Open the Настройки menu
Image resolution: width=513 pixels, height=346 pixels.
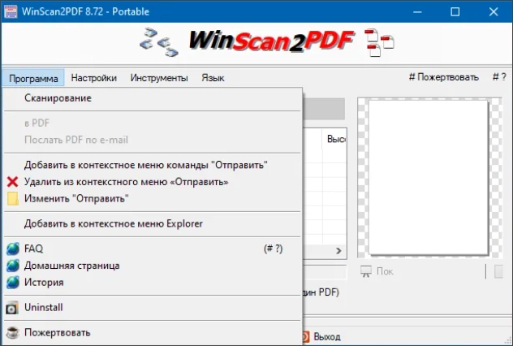point(94,78)
